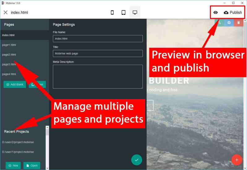Click the Recent Projects scrollbar thumb
The height and width of the screenshot is (170, 247).
(x=47, y=132)
